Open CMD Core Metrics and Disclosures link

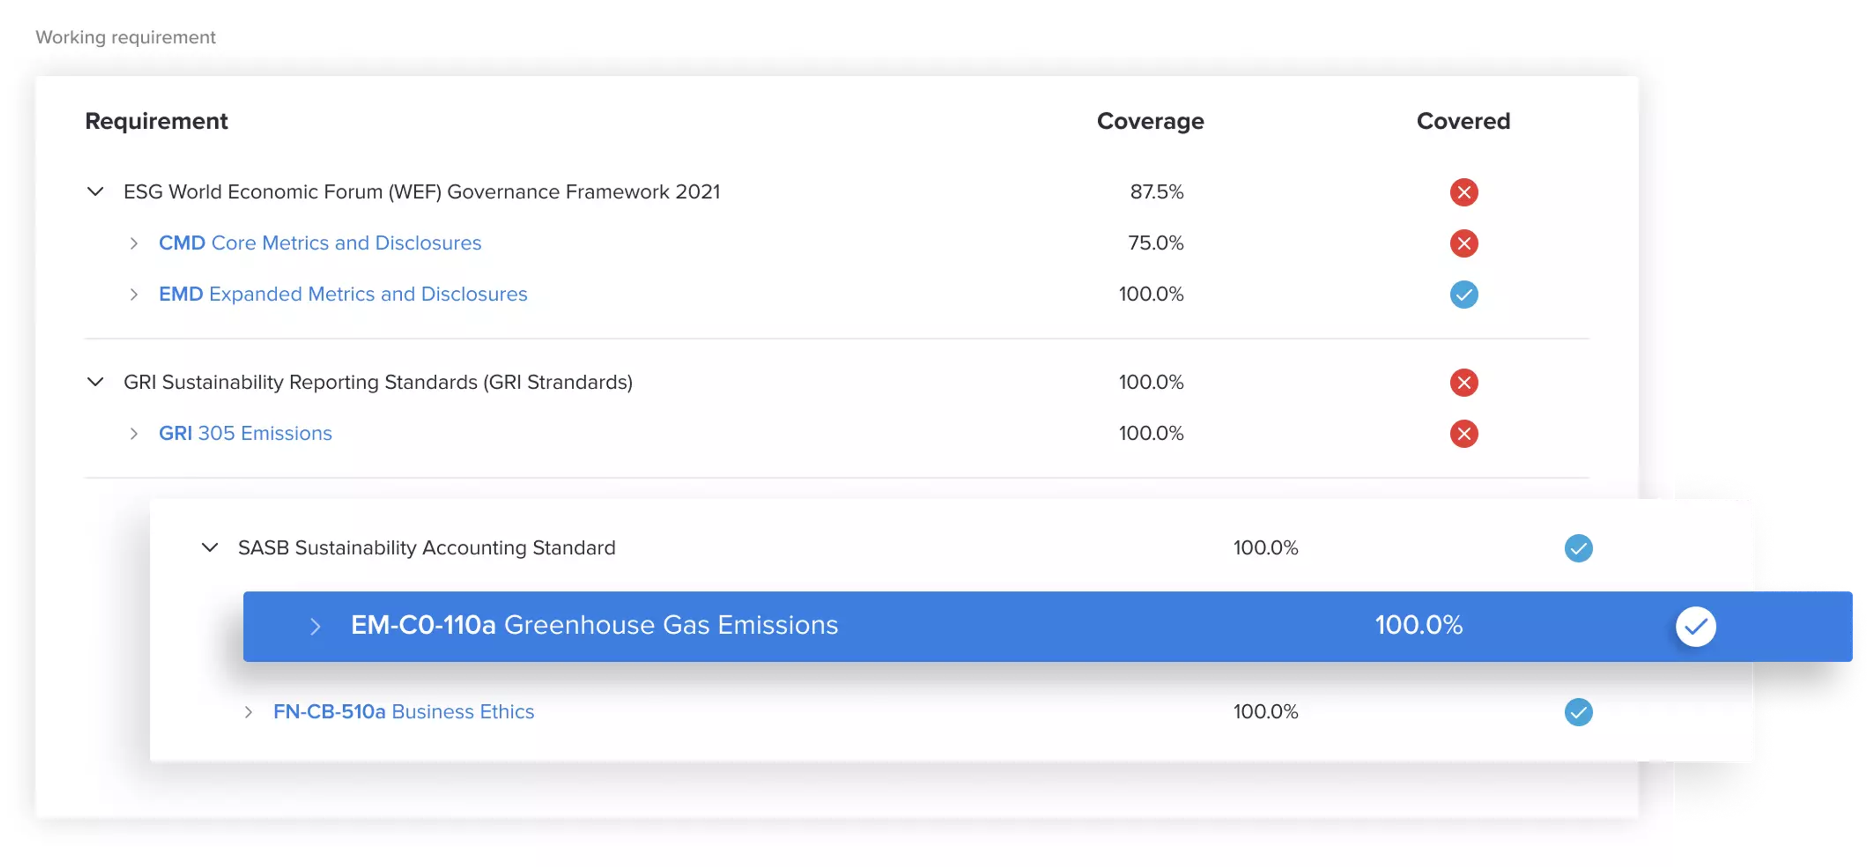click(319, 243)
